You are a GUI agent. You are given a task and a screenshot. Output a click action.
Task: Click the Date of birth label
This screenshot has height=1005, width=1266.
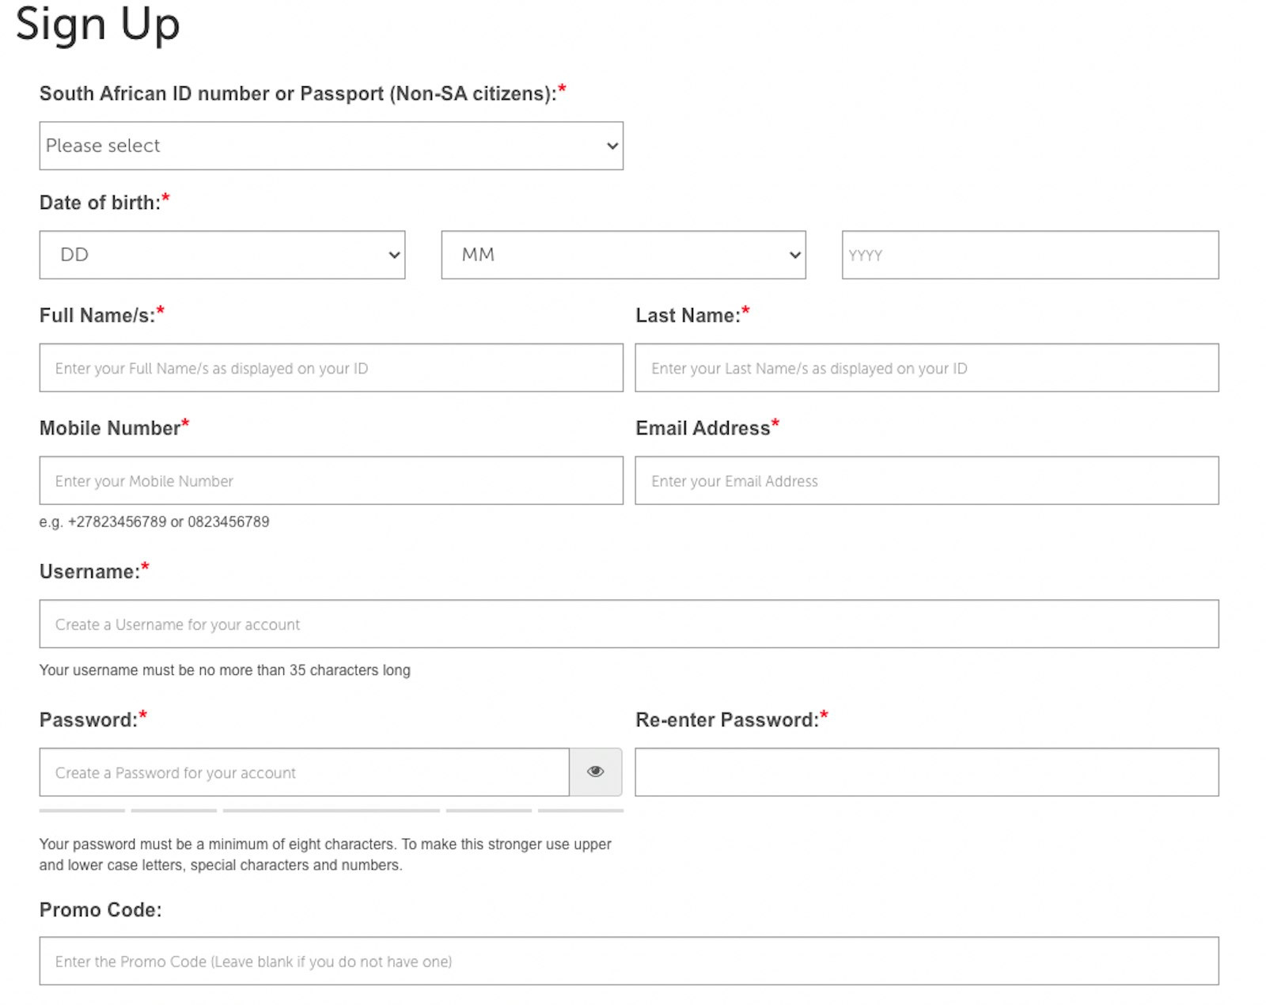click(100, 203)
